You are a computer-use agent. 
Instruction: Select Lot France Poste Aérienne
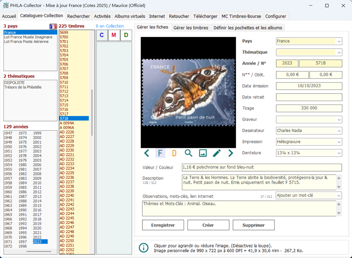point(26,42)
